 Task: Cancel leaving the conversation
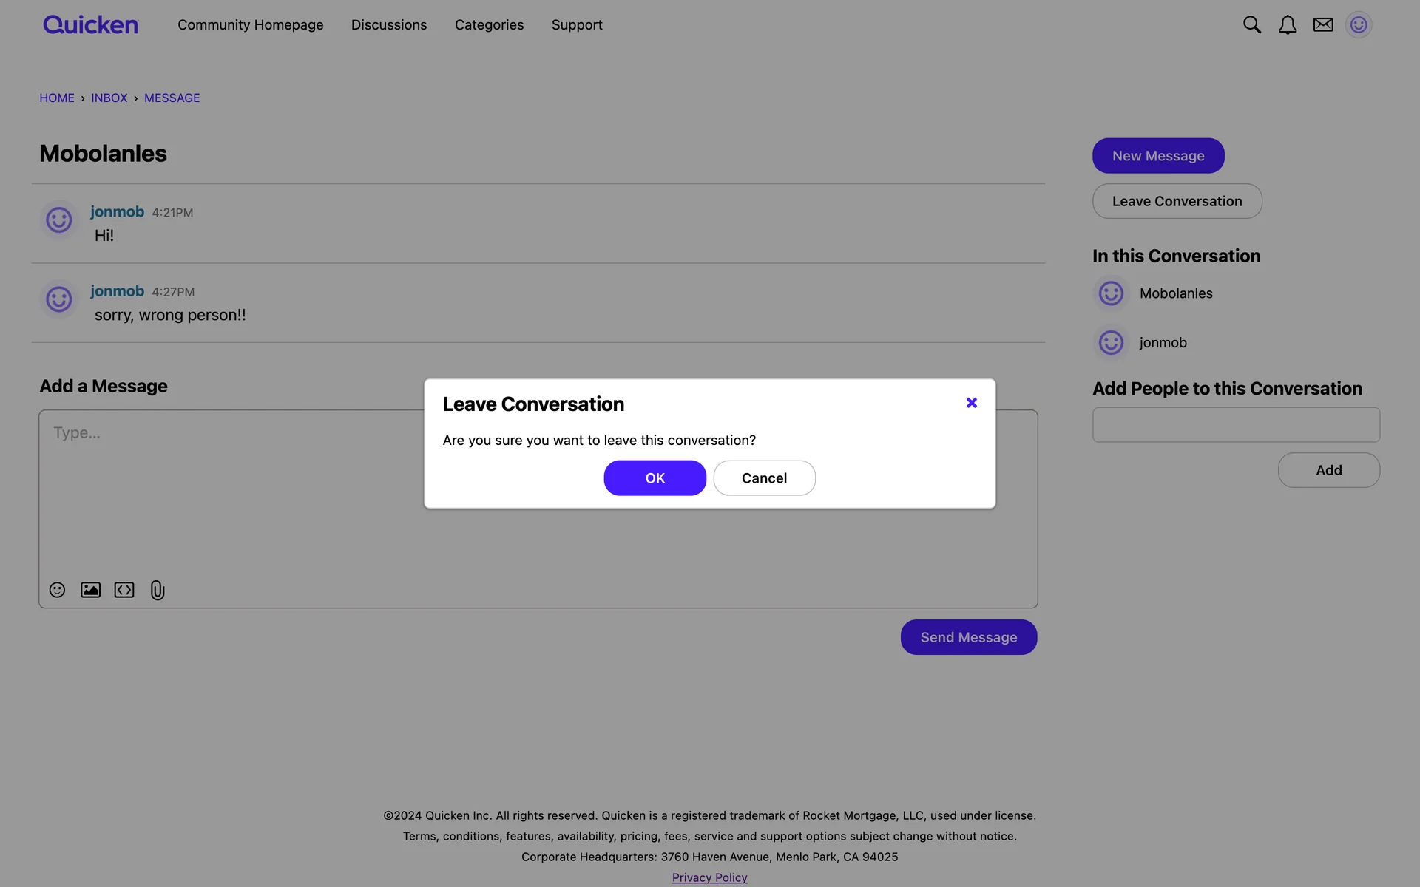[764, 478]
